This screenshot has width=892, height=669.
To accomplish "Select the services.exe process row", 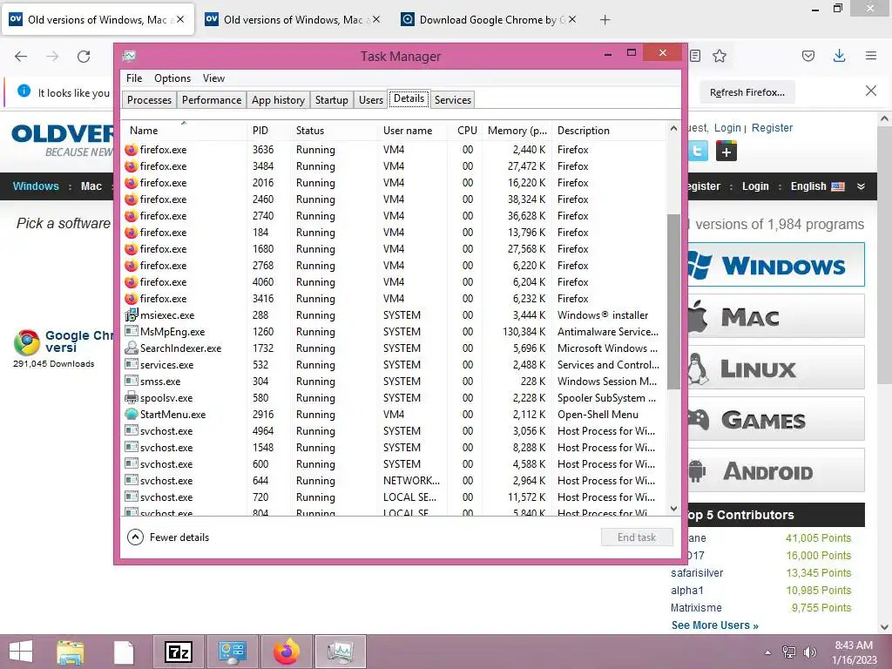I will coord(394,365).
